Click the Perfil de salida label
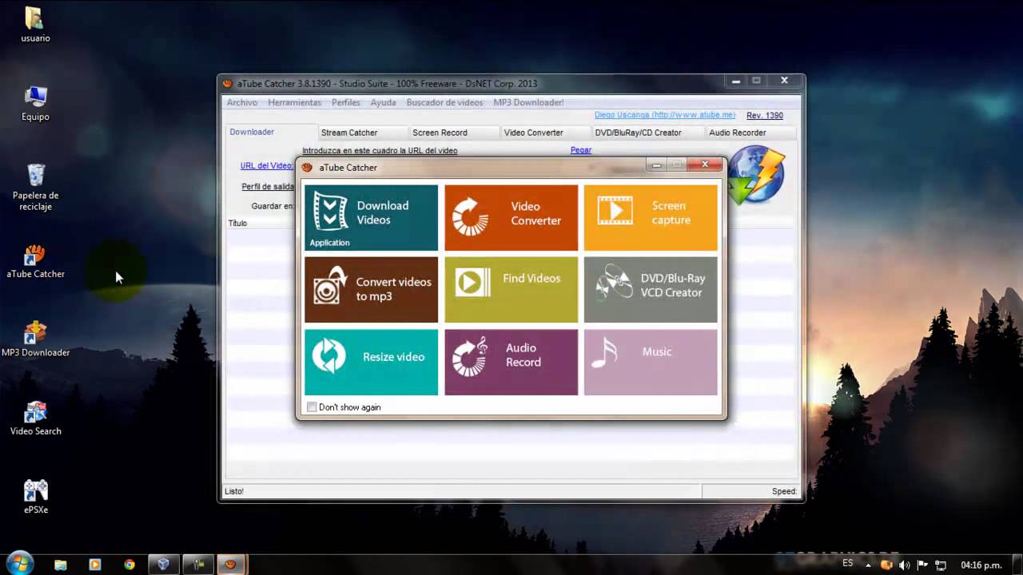 [268, 187]
